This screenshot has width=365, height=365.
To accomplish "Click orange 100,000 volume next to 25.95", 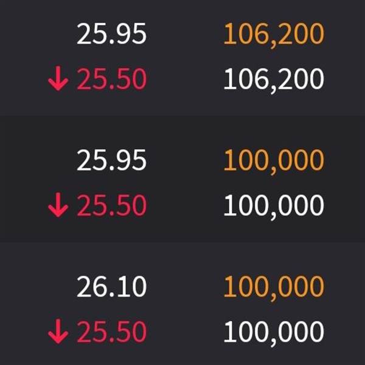I will [x=273, y=161].
